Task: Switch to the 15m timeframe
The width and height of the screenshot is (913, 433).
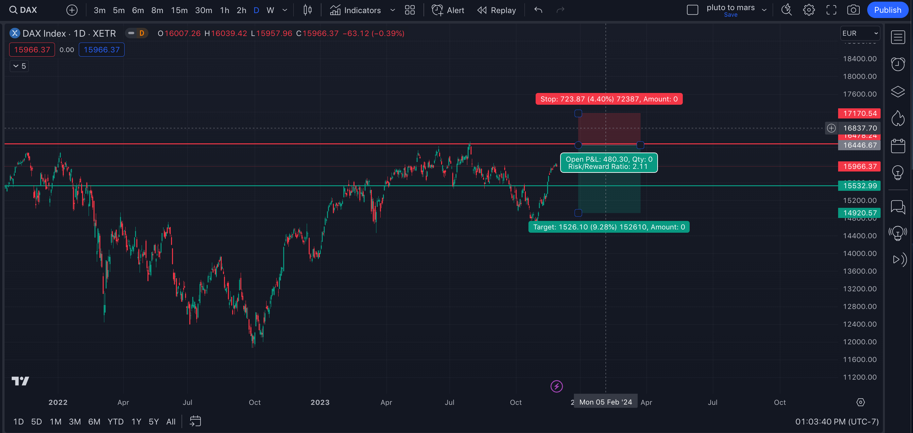Action: point(179,10)
